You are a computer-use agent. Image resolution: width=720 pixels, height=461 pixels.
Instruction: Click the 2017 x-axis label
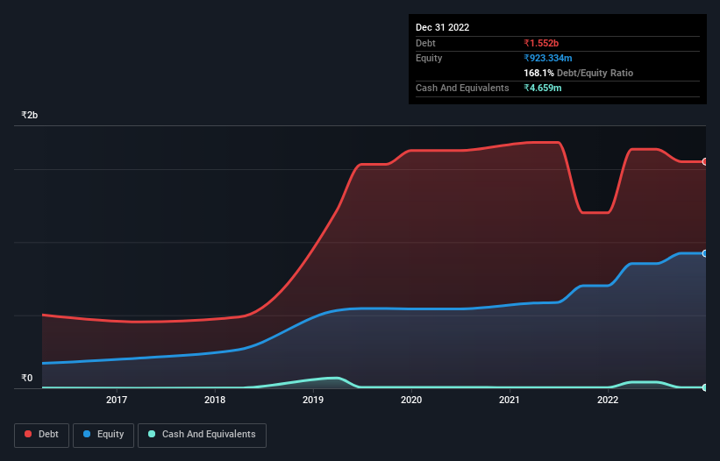pos(117,400)
